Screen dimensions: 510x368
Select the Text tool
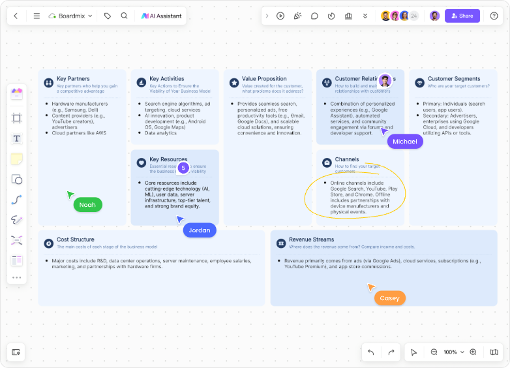coord(16,138)
